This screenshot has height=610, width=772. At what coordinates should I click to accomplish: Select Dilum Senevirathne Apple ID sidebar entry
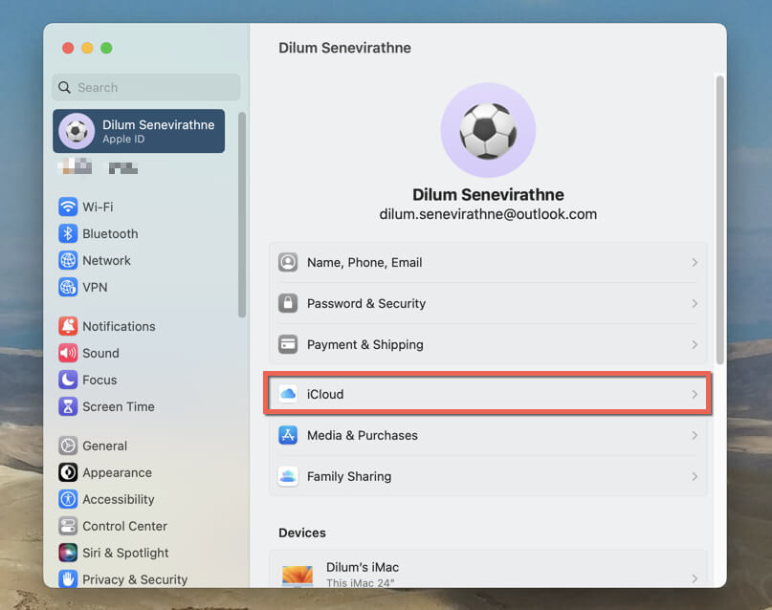click(x=139, y=131)
